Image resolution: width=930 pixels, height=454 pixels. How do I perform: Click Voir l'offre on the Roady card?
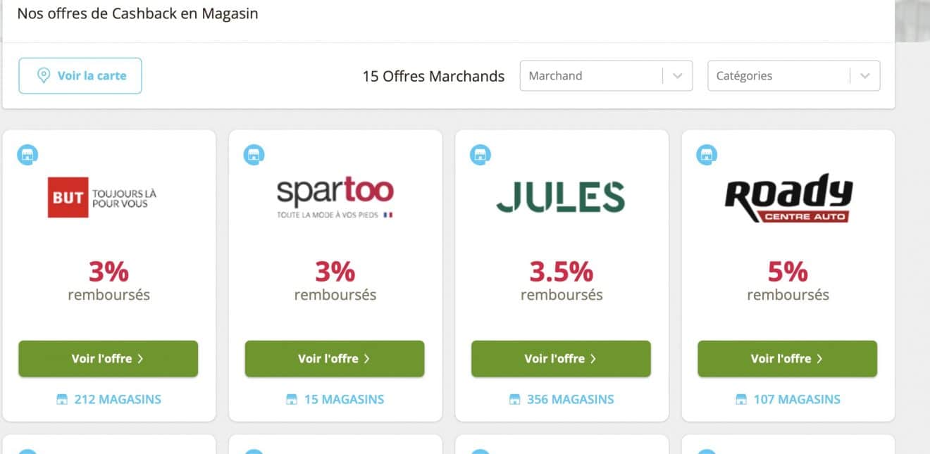click(788, 358)
